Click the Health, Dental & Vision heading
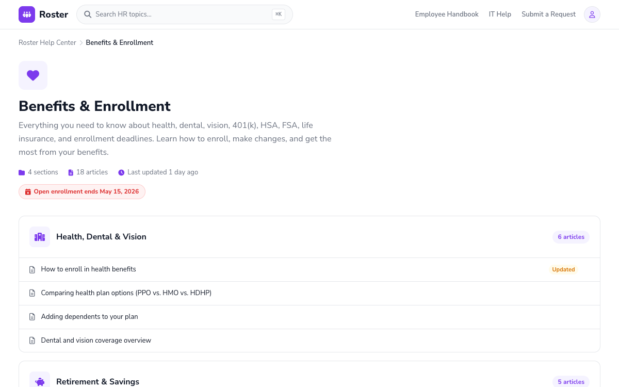The width and height of the screenshot is (619, 387). (101, 237)
